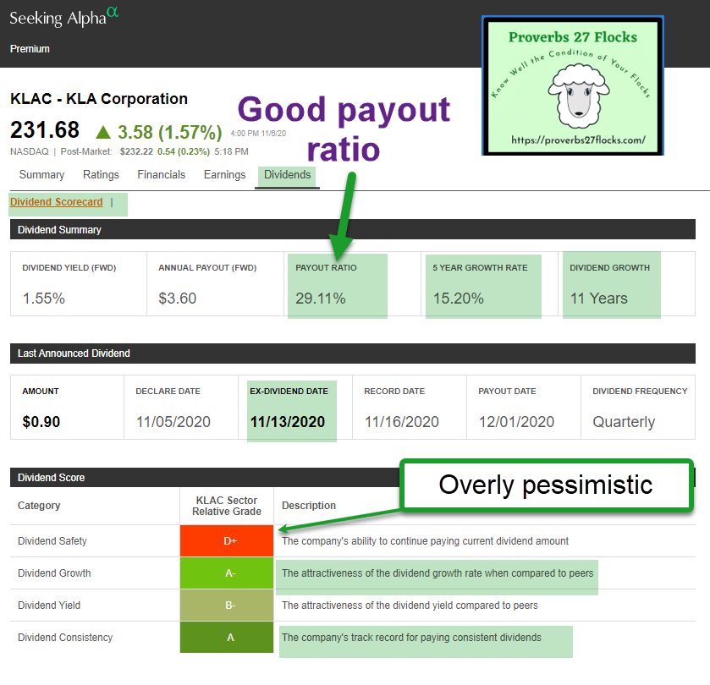Image resolution: width=710 pixels, height=685 pixels.
Task: Click the B- Dividend Yield grade
Action: click(x=227, y=606)
